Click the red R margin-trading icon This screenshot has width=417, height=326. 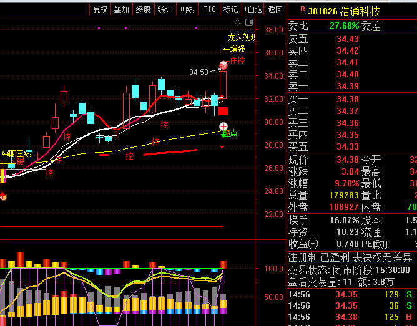[302, 9]
